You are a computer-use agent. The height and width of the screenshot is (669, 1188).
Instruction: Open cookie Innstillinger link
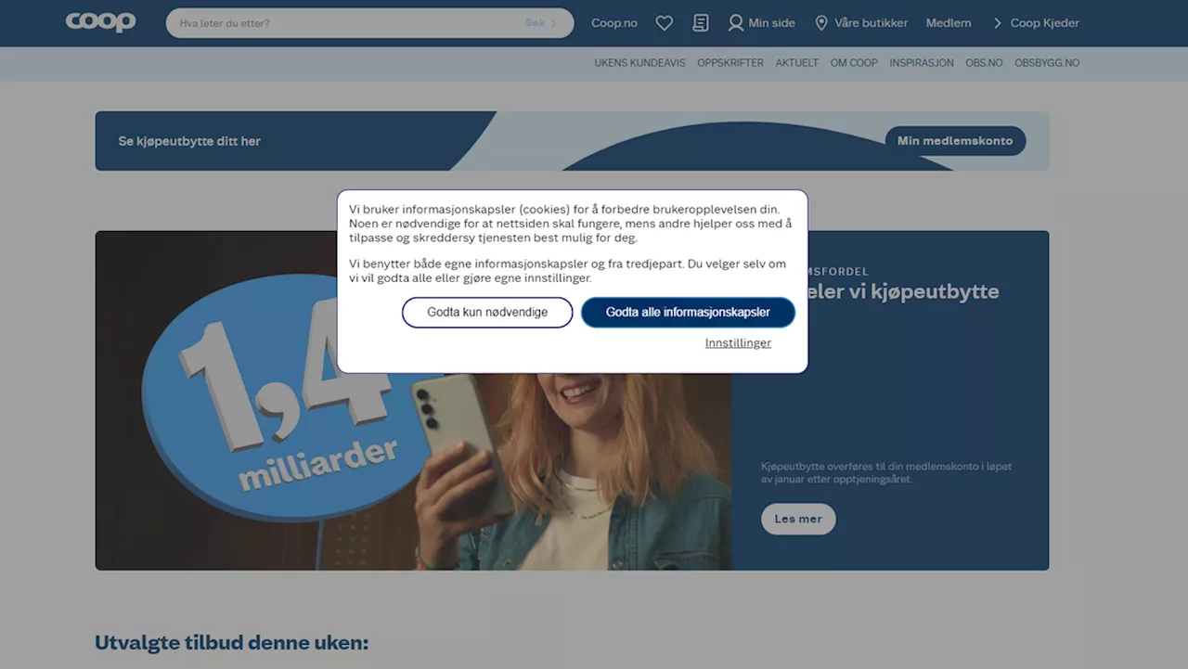(738, 343)
